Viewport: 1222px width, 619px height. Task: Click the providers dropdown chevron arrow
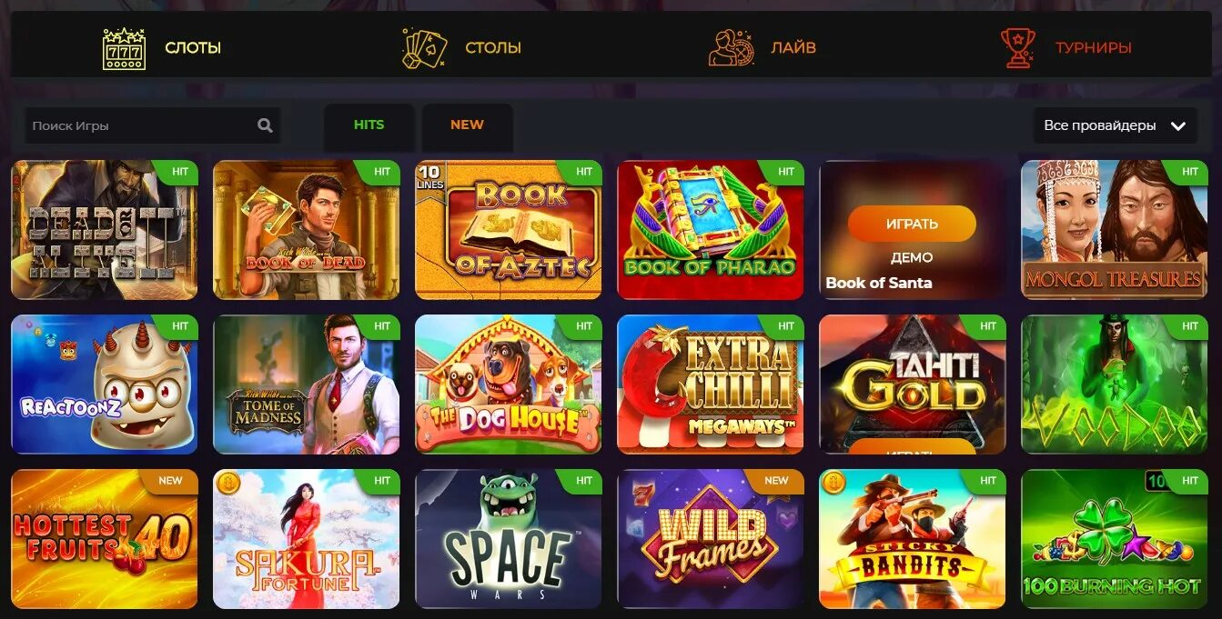[1178, 126]
